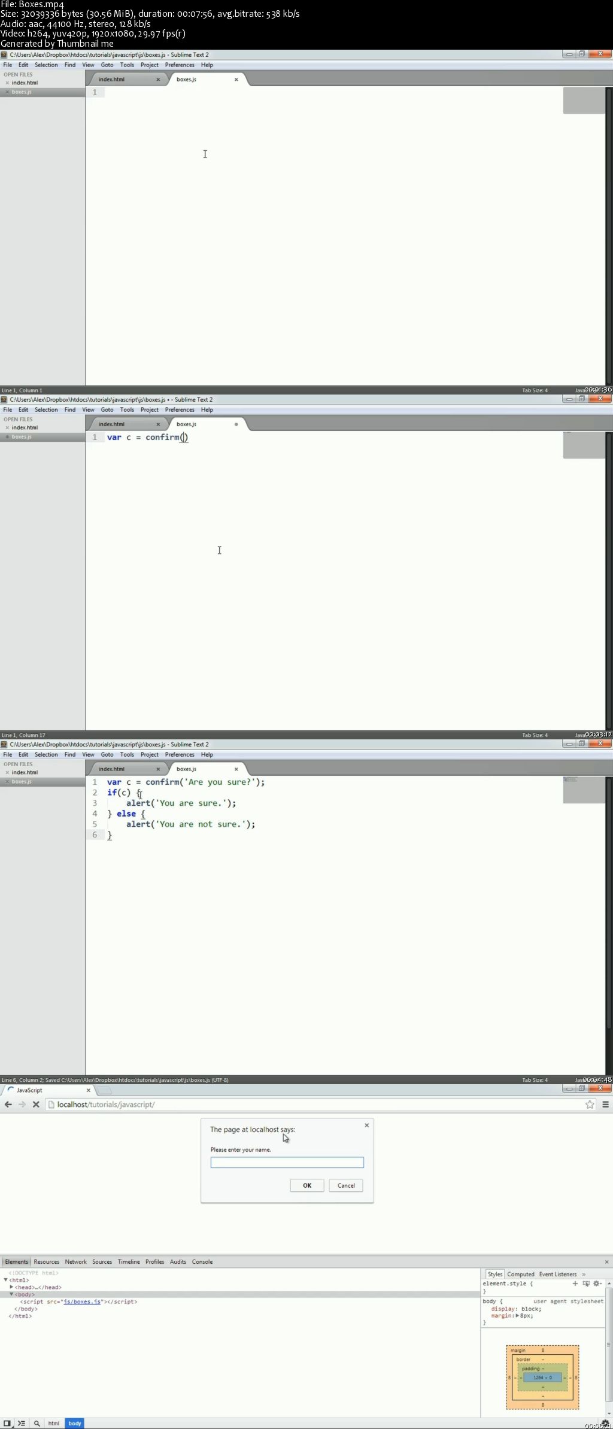Collapse the <html> node in the DOM tree
The image size is (613, 1429).
tap(5, 1280)
